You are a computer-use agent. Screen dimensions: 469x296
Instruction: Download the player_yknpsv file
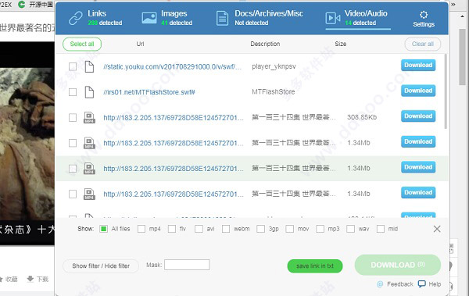click(x=418, y=65)
